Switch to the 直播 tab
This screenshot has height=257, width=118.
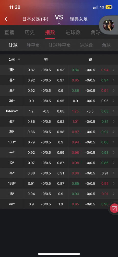pos(9,32)
